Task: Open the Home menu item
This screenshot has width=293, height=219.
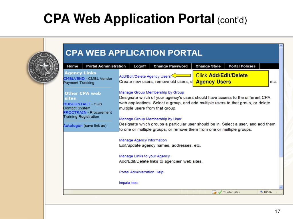Action: coord(73,66)
